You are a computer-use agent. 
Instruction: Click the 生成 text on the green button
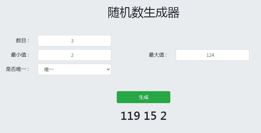(x=143, y=97)
